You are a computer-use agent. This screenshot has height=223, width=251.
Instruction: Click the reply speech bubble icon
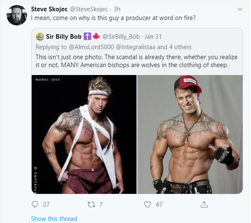click(x=35, y=204)
